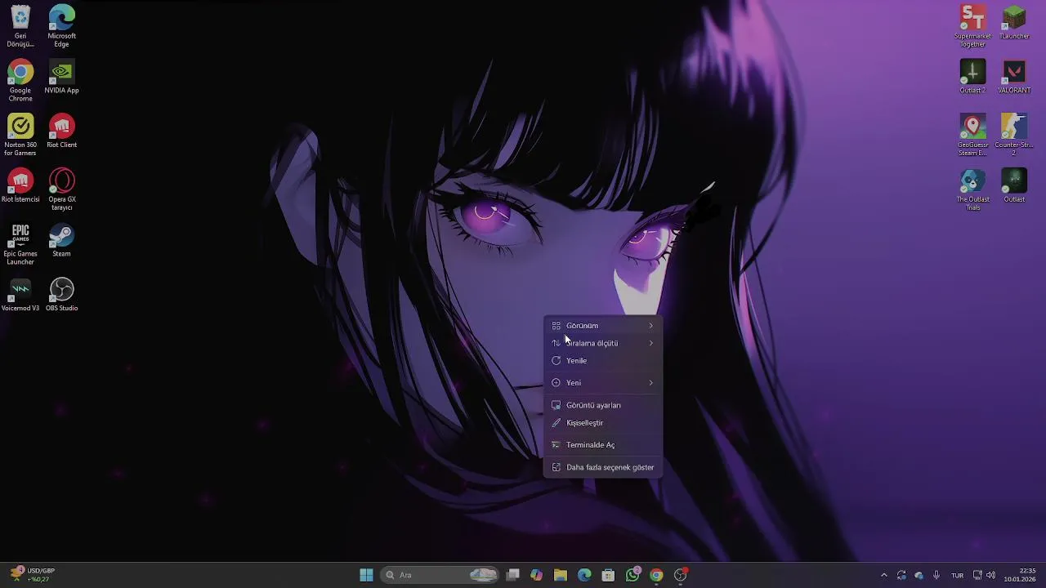Image resolution: width=1046 pixels, height=588 pixels.
Task: Open Microsoft Edge from the taskbar
Action: tap(584, 575)
